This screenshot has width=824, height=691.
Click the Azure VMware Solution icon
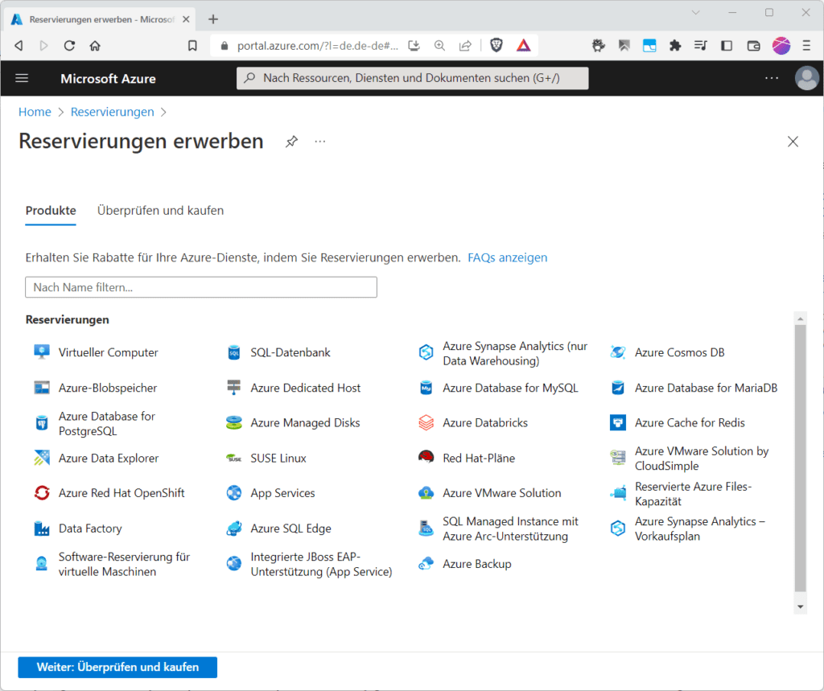click(x=426, y=493)
